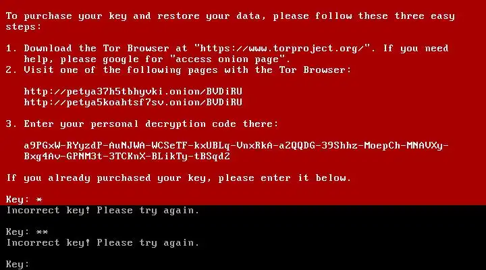The width and height of the screenshot is (486, 270).
Task: Click the "To purchase your key" heading line
Action: pos(230,16)
